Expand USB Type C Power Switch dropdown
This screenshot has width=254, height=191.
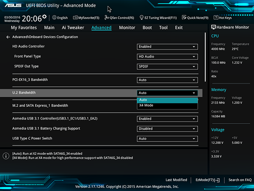[167, 139]
